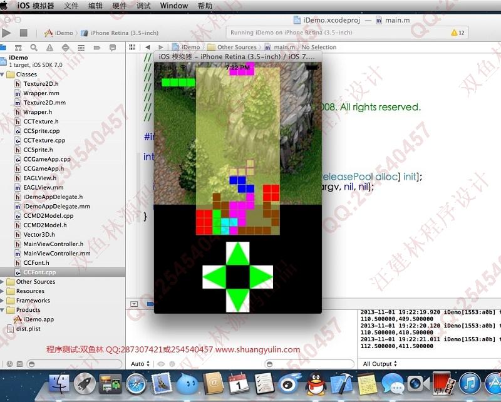Select Vector3D.h file
The height and width of the screenshot is (402, 501).
click(39, 235)
